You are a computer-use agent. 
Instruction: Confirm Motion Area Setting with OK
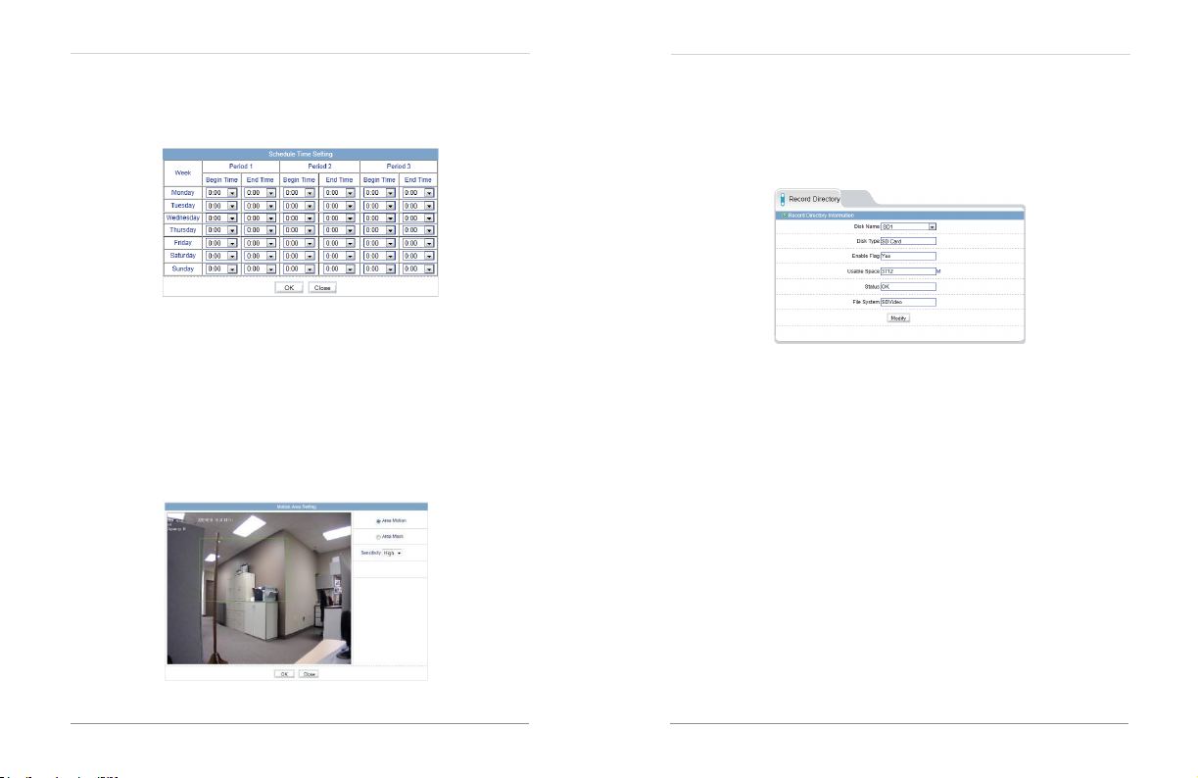click(283, 674)
